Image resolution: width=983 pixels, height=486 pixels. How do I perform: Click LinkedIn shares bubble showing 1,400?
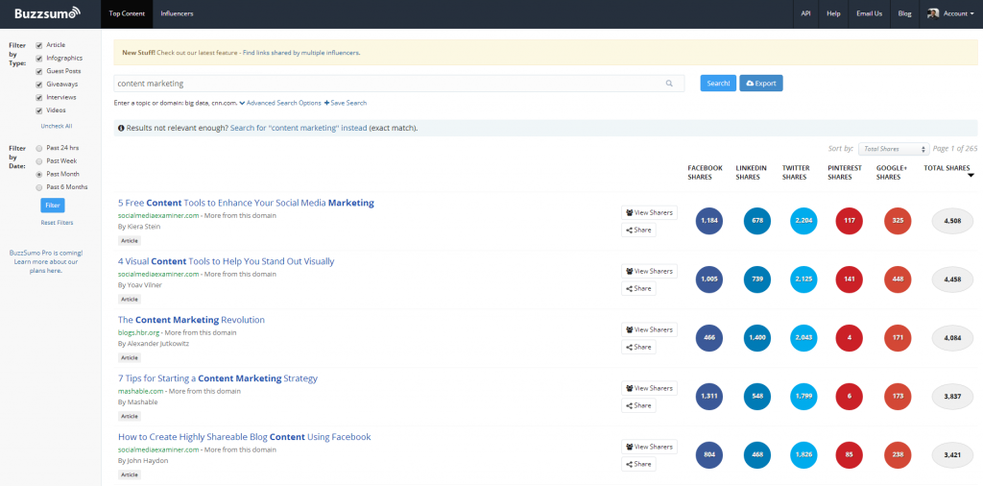[x=757, y=338]
